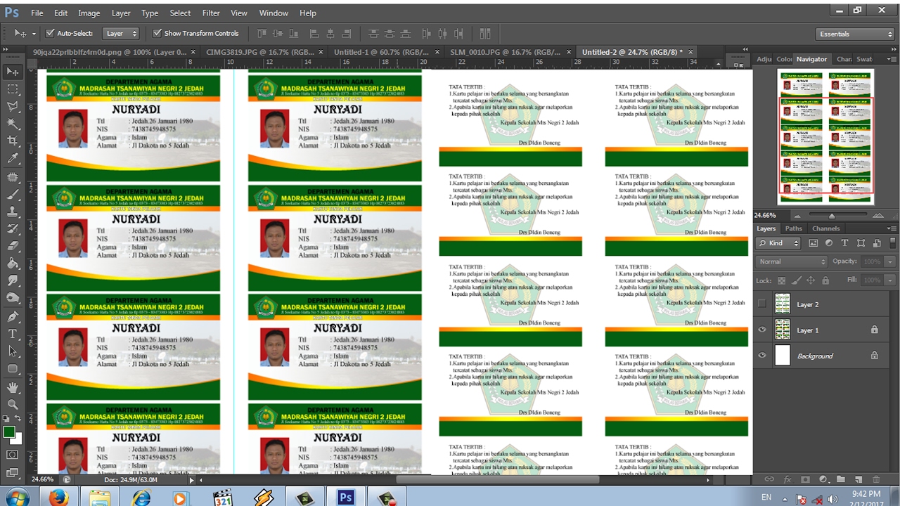Click the Auto-Align Layers icon
The height and width of the screenshot is (506, 900).
(x=484, y=33)
